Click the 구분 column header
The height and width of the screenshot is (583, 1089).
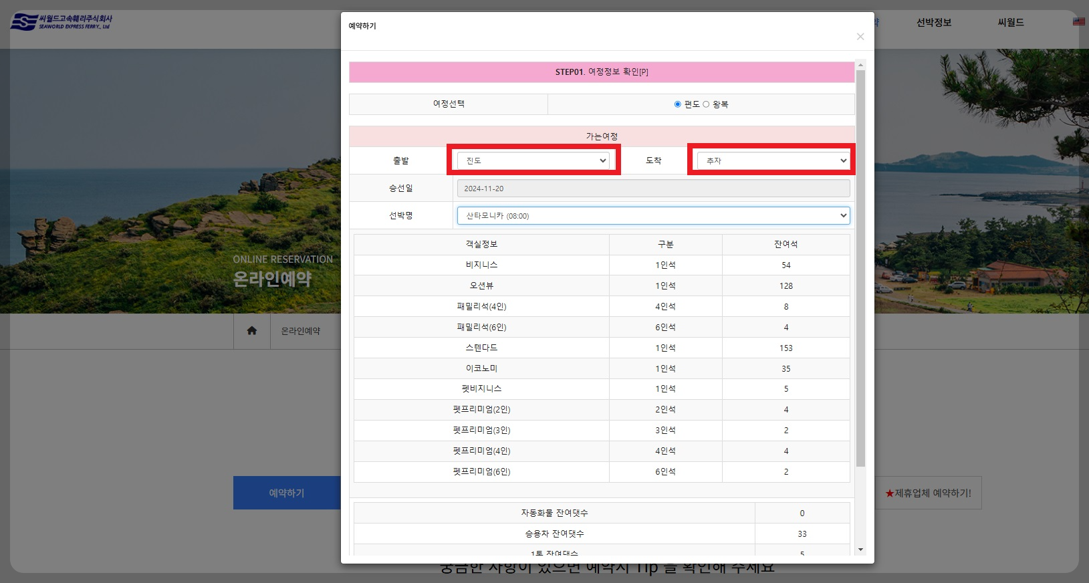pos(666,244)
